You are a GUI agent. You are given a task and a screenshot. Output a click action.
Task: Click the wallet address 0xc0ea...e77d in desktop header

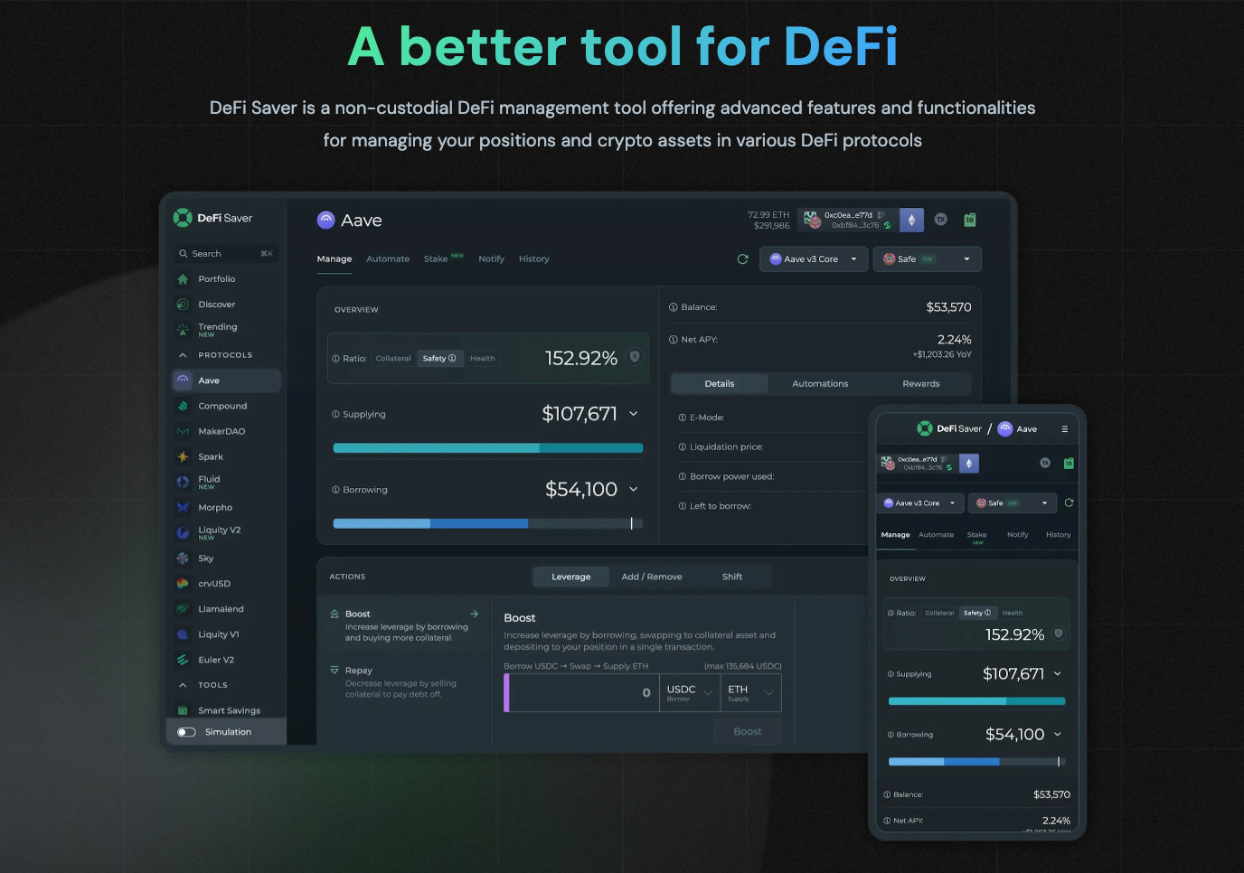click(x=848, y=215)
